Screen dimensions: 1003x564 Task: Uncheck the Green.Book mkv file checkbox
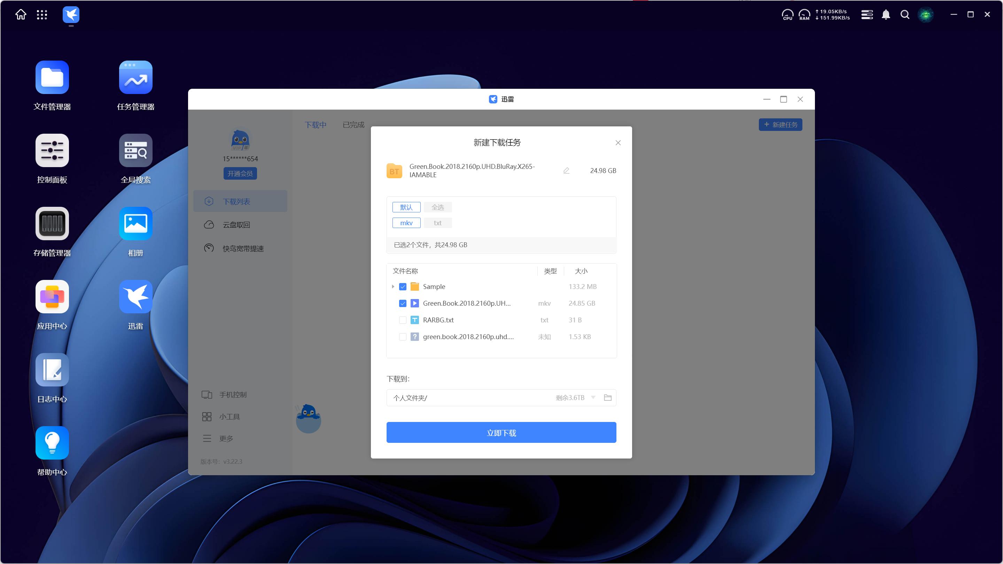(403, 303)
